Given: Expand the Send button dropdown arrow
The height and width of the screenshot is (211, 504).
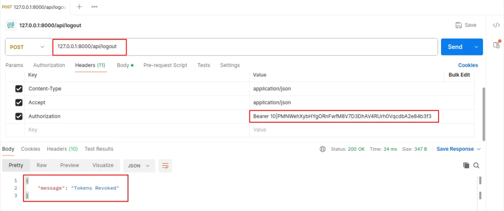Looking at the screenshot, I should pyautogui.click(x=476, y=47).
